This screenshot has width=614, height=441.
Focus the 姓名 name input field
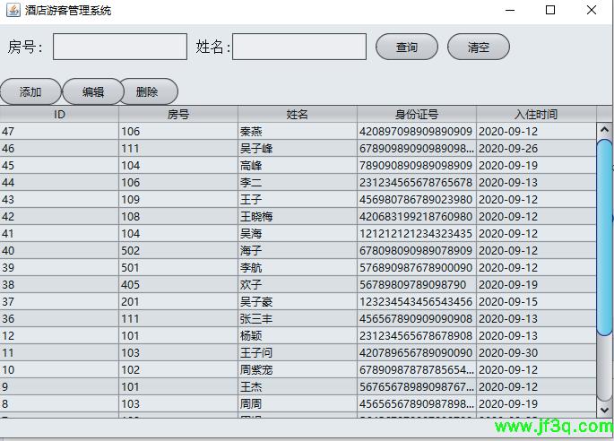(x=298, y=47)
